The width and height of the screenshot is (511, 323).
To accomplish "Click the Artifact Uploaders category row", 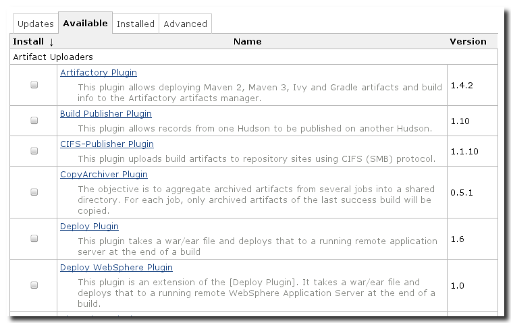I will pyautogui.click(x=53, y=57).
